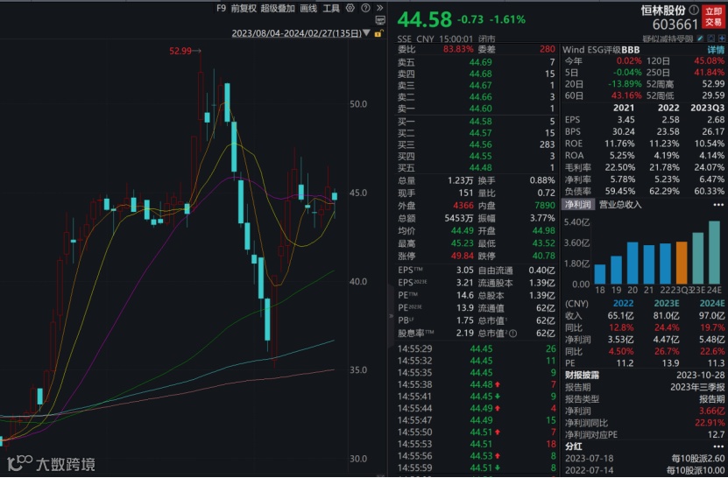Click the 卖一 price 44.60
Screen dimensions: 728x478
pos(481,109)
